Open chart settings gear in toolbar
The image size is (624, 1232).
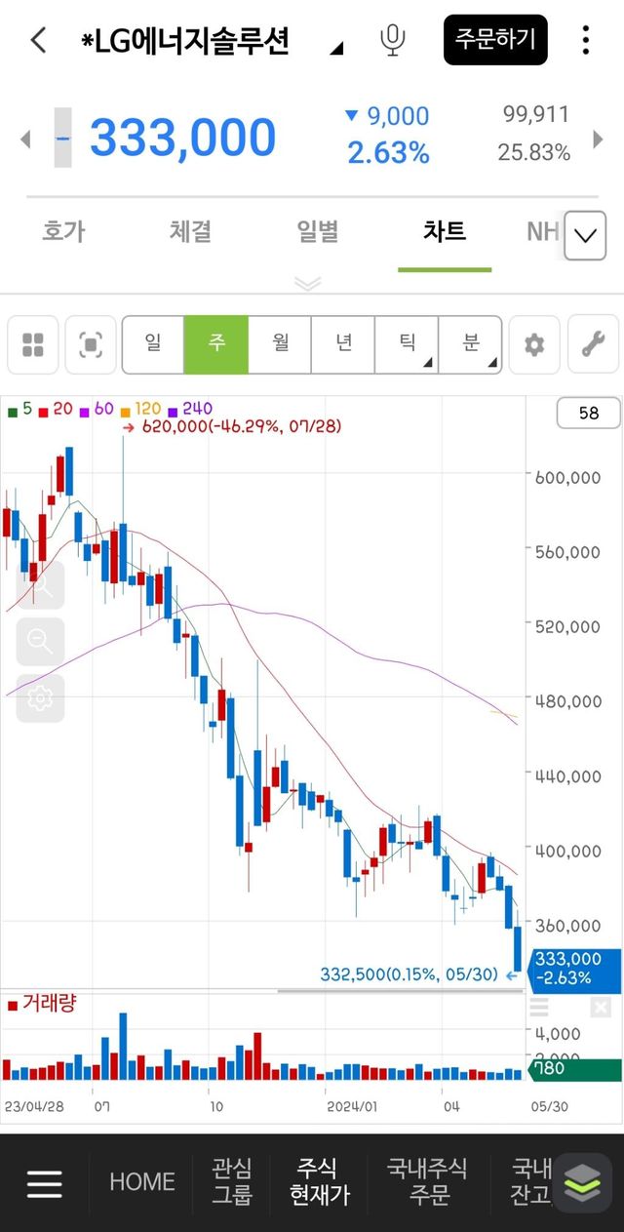coord(534,344)
